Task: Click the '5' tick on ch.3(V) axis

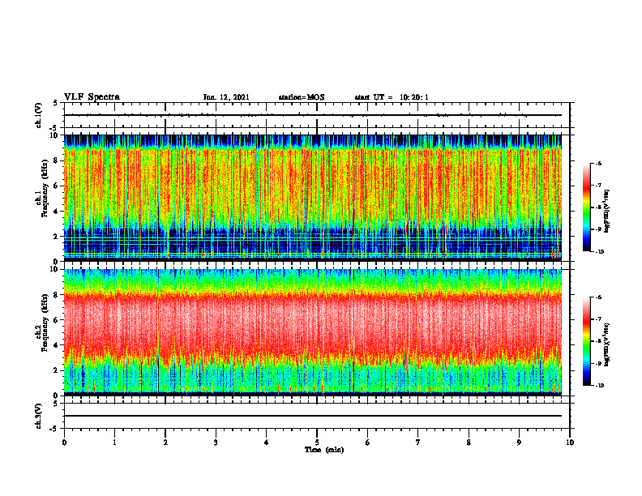Action: point(56,404)
